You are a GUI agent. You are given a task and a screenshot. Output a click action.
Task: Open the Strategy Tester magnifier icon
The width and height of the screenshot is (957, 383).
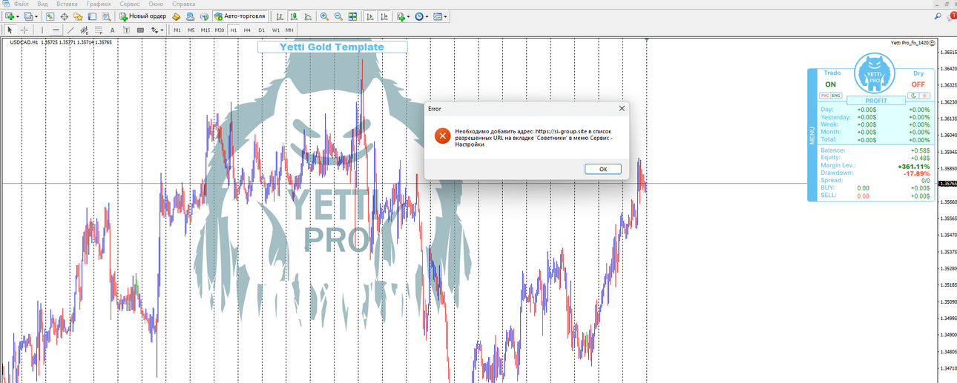(106, 16)
